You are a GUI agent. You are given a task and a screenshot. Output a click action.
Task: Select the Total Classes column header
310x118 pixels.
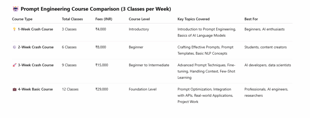[72, 19]
